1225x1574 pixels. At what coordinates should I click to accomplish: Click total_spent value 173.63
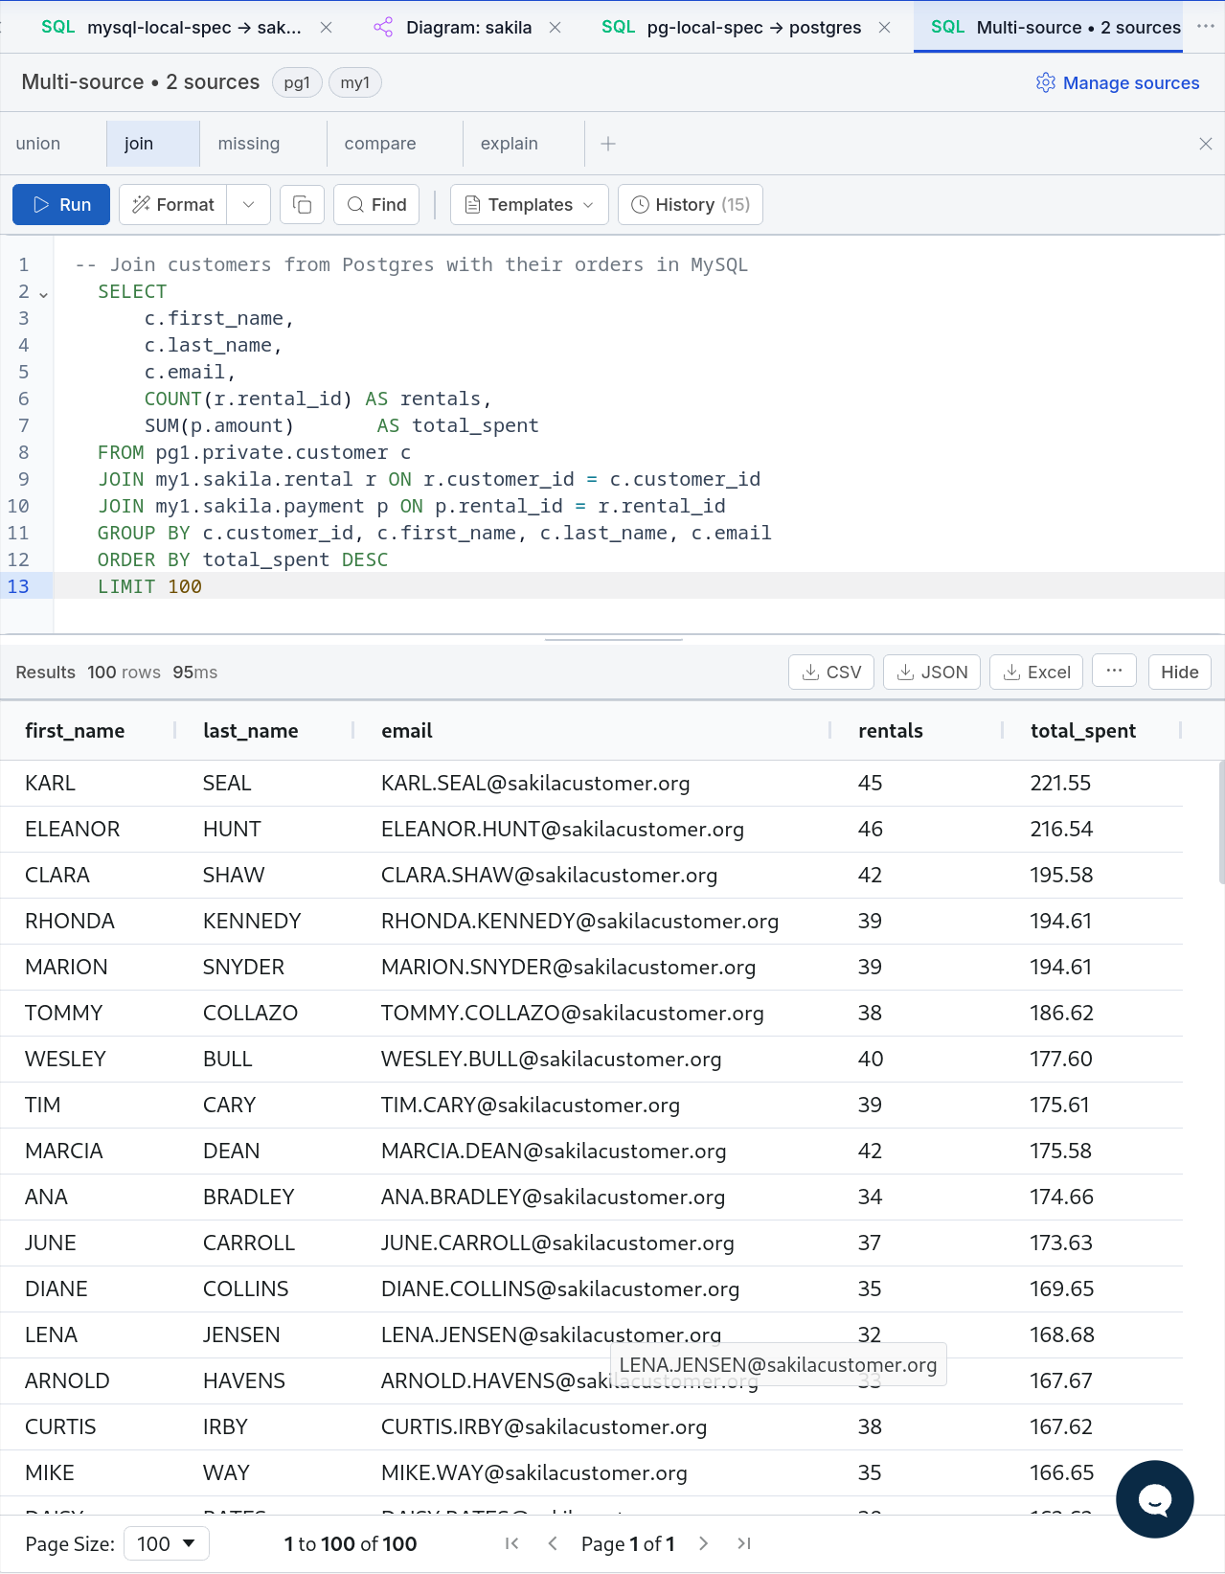click(x=1094, y=1243)
